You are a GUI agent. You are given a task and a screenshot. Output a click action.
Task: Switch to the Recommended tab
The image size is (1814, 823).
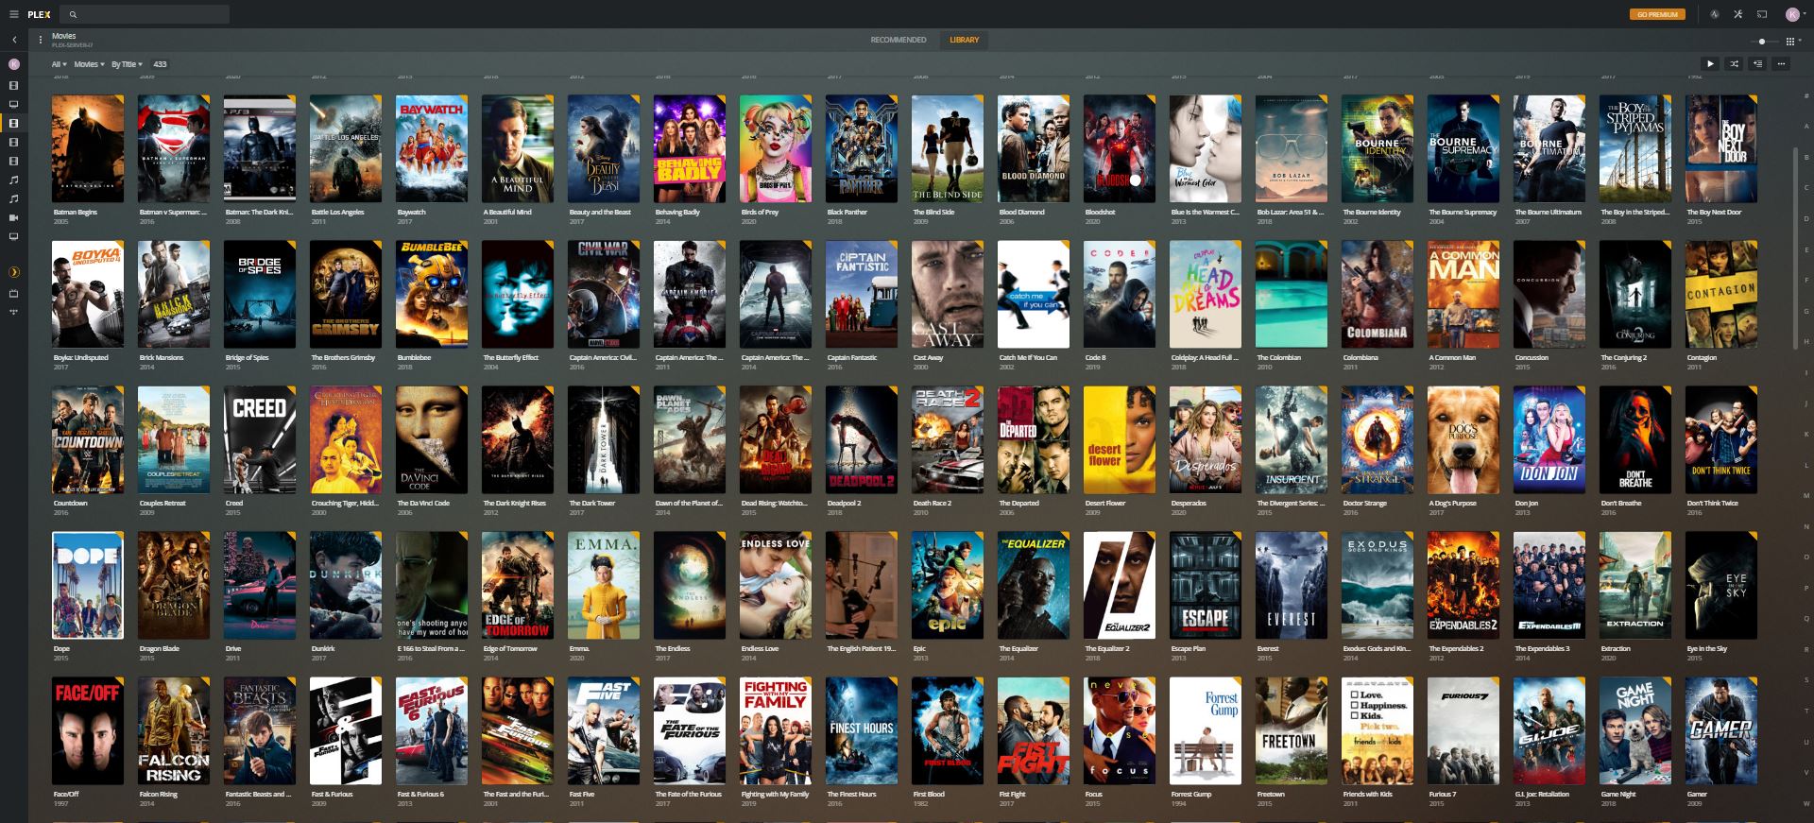point(898,40)
